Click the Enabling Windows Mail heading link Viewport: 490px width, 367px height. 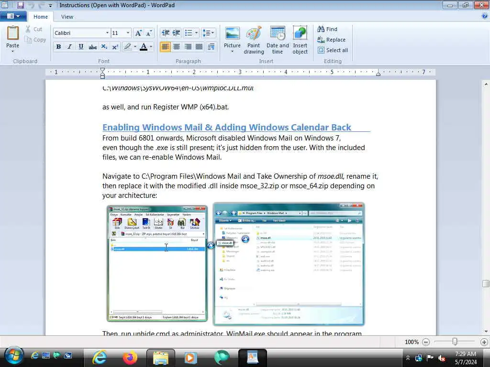[226, 127]
